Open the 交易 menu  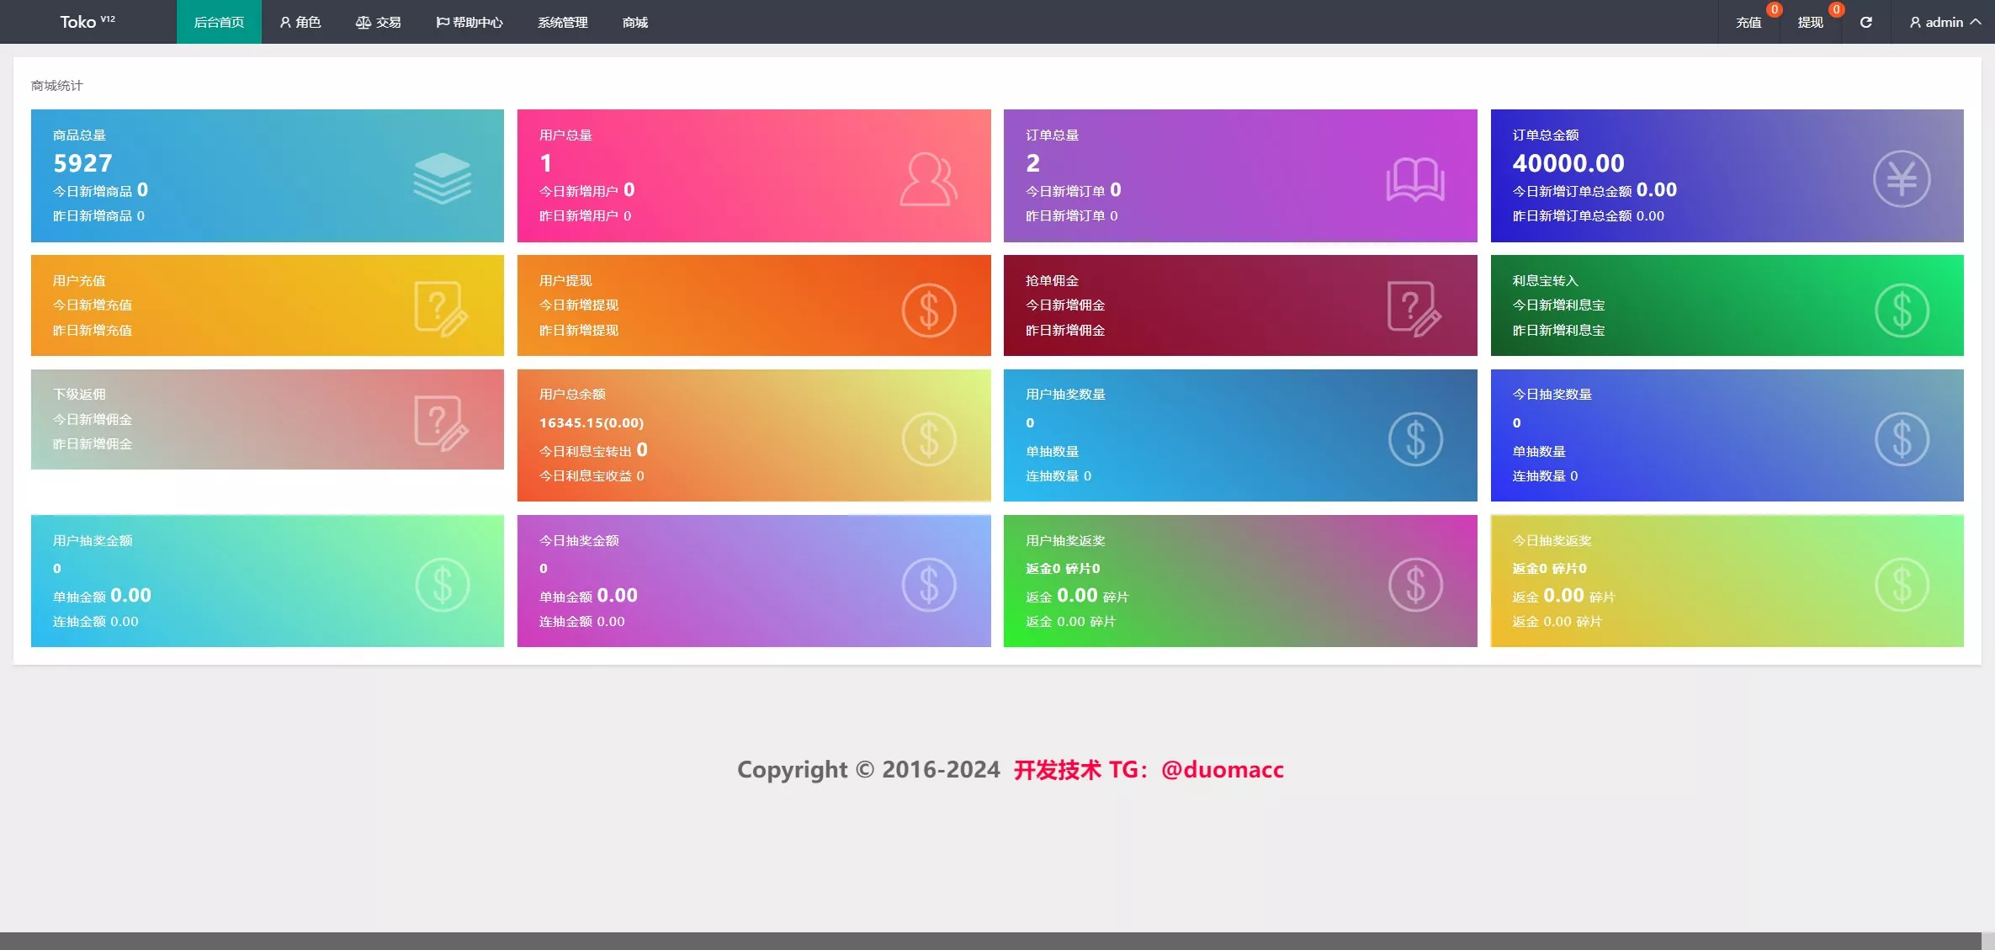tap(379, 23)
